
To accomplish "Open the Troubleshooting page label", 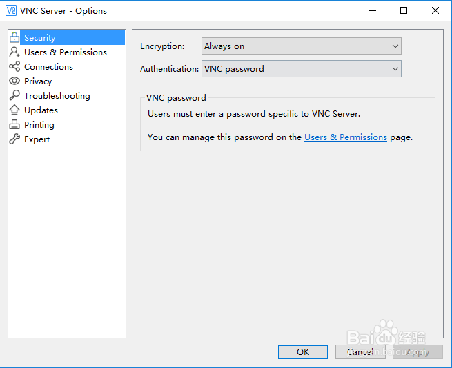I will point(57,96).
